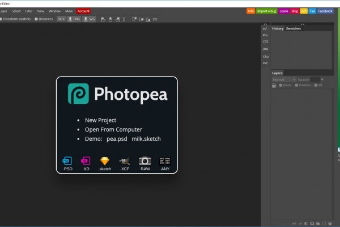Click the distribute vertically icon
Image resolution: width=340 pixels, height=227 pixels.
pyautogui.click(x=124, y=19)
